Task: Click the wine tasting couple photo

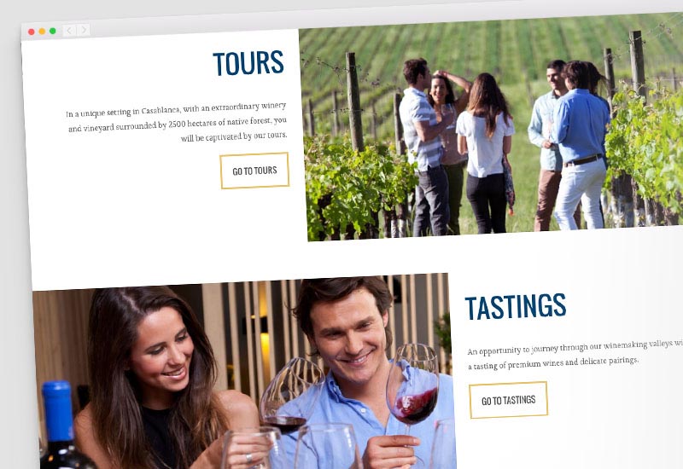Action: click(244, 372)
